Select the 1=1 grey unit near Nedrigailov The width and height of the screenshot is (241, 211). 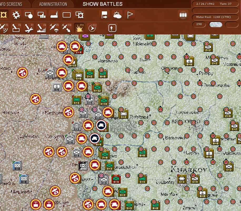tap(76, 126)
